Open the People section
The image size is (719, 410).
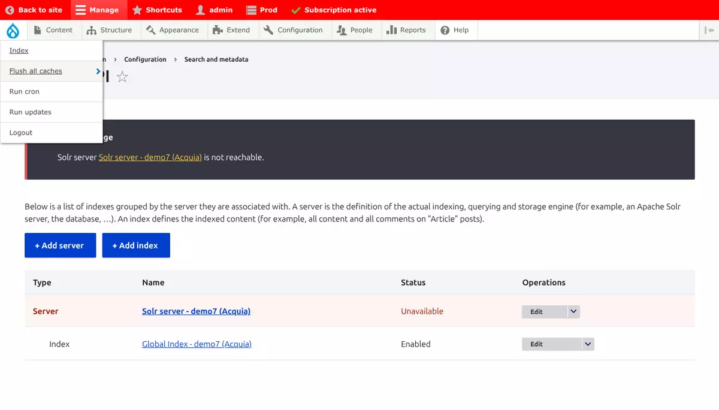(355, 30)
